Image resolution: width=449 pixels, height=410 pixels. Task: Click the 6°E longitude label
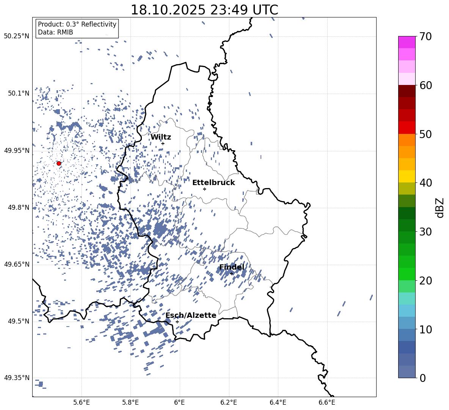point(179,402)
